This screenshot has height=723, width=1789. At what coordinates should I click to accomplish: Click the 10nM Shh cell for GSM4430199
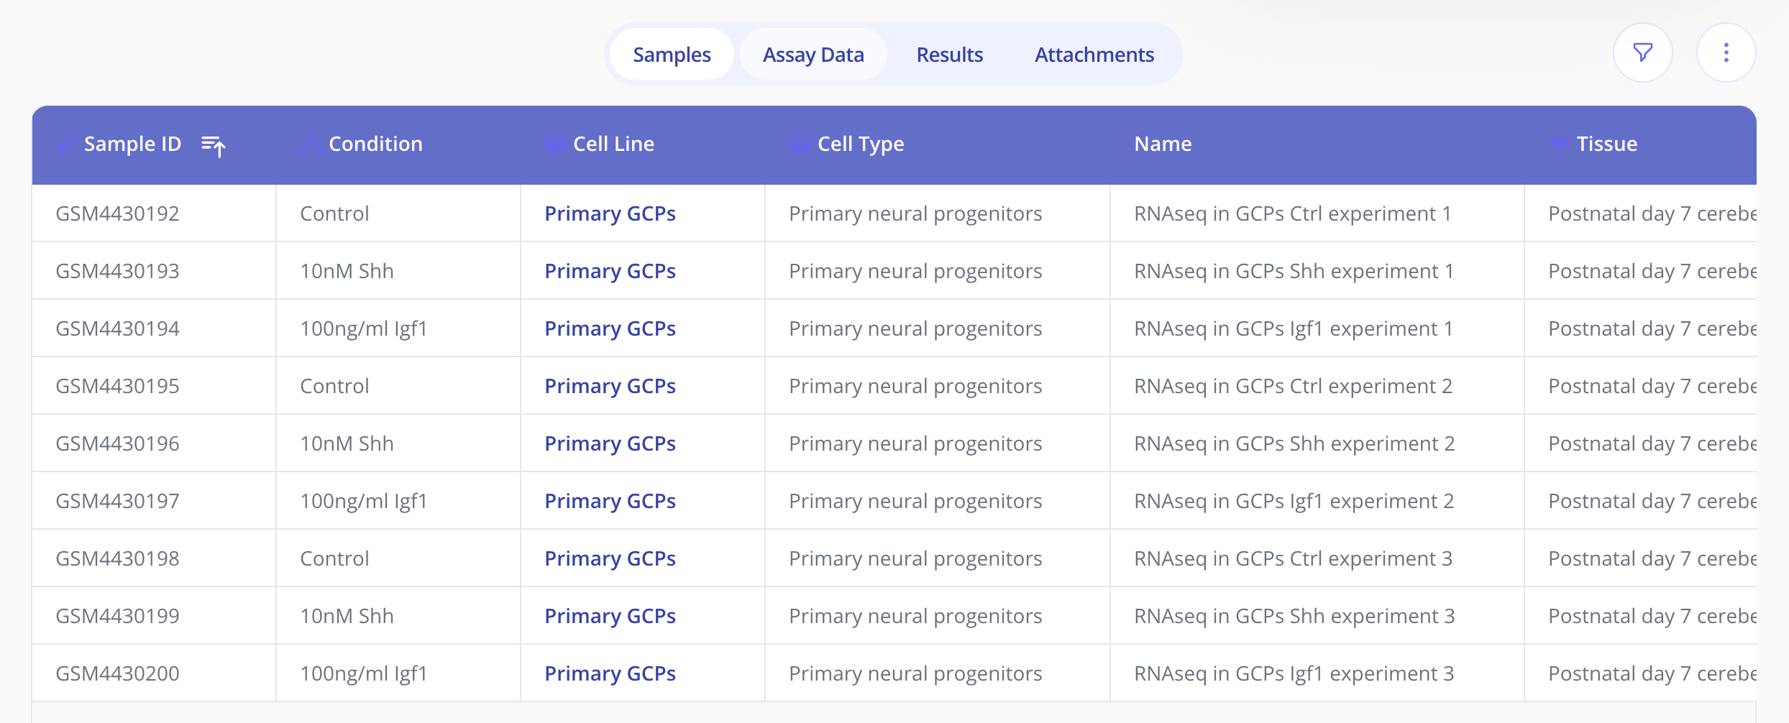click(x=347, y=616)
